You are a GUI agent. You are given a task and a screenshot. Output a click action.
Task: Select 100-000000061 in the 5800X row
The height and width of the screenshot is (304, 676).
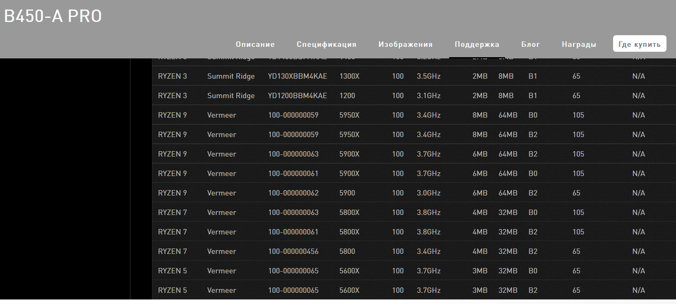pos(293,232)
